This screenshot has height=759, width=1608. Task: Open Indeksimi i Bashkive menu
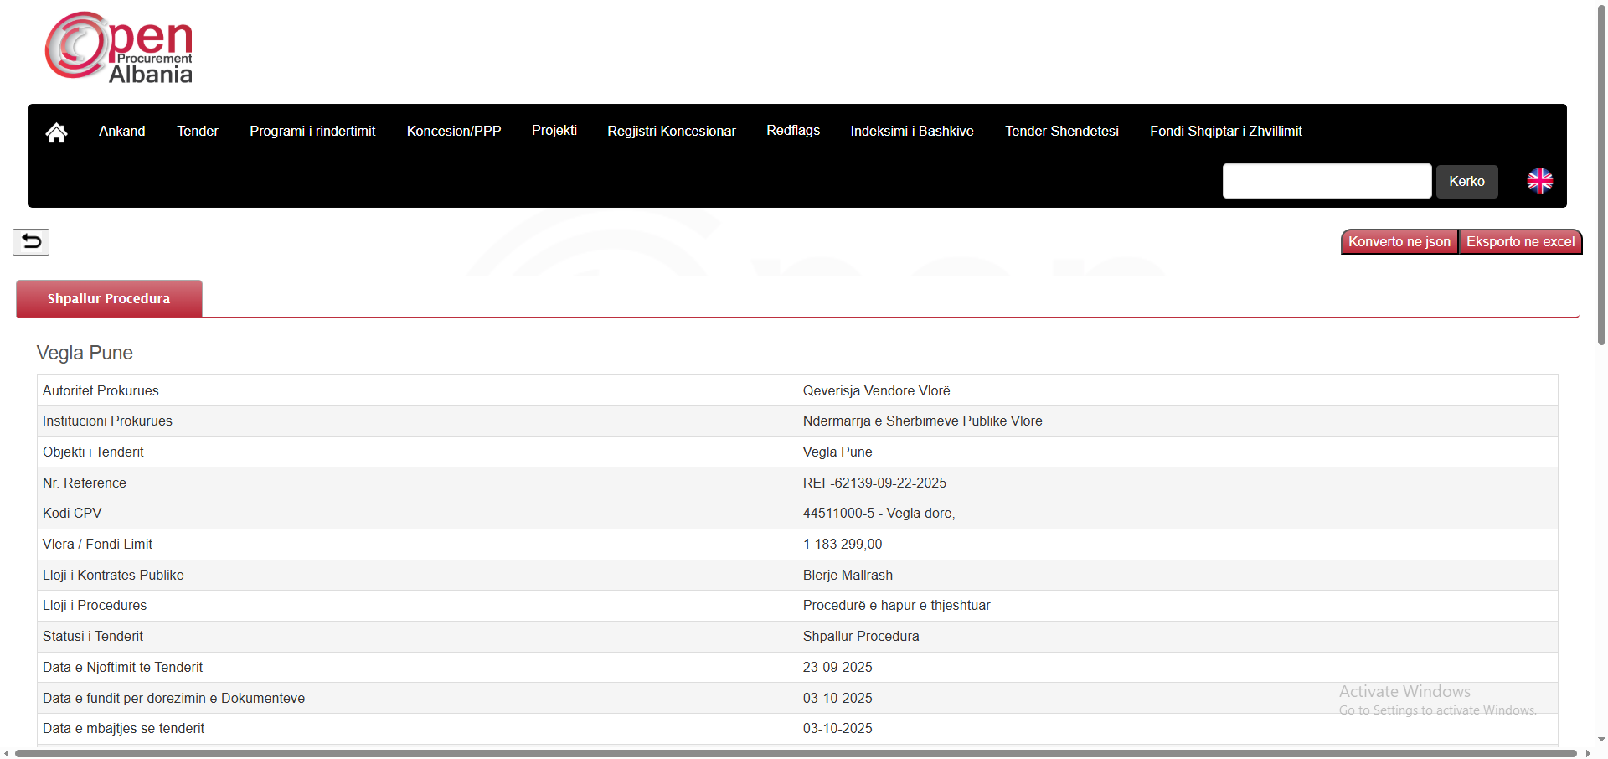912,132
